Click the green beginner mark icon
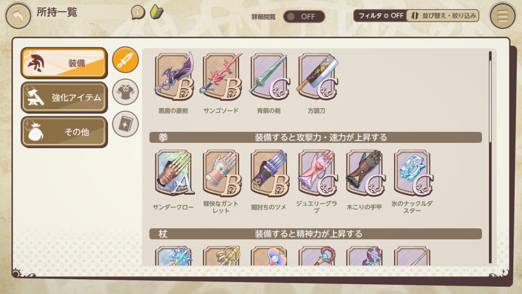The width and height of the screenshot is (522, 294). [x=157, y=12]
